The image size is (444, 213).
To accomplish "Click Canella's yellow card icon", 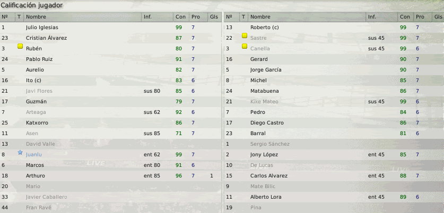I will [x=245, y=47].
